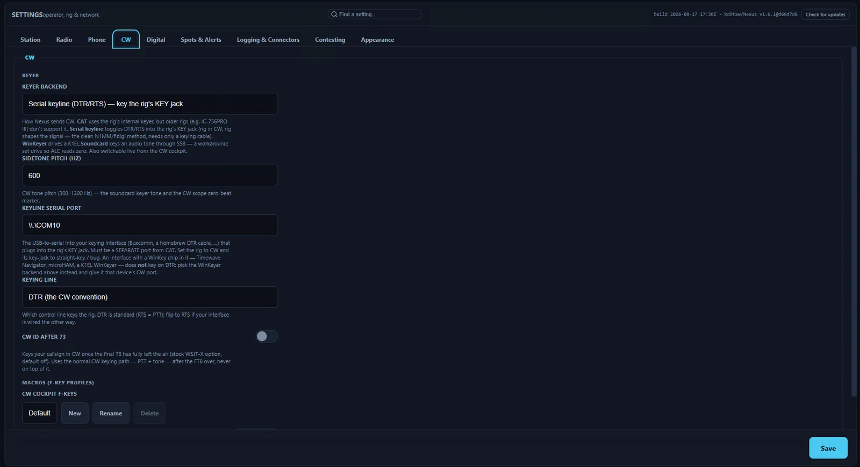Click the MACROS (F-KEY PROFILES) heading
860x467 pixels.
[x=58, y=383]
